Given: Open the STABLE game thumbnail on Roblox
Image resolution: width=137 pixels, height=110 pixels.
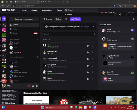Looking at the screenshot, I should pyautogui.click(x=119, y=100).
